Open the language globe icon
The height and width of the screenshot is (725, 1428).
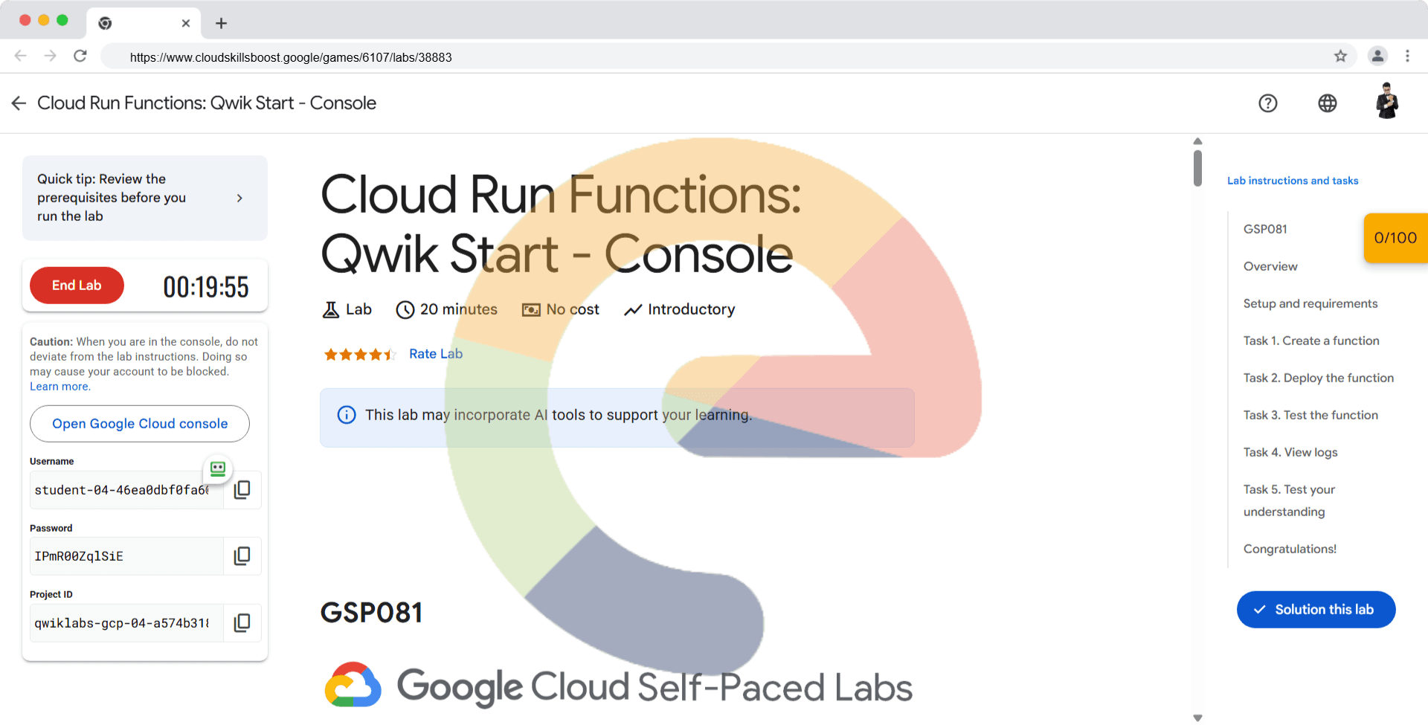click(x=1327, y=103)
